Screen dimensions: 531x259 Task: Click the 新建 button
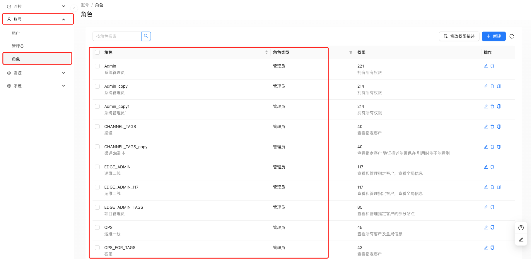[x=494, y=36]
